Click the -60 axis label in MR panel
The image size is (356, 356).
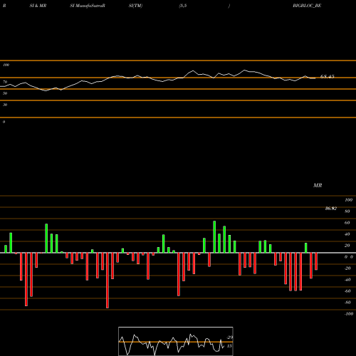[x=347, y=291]
